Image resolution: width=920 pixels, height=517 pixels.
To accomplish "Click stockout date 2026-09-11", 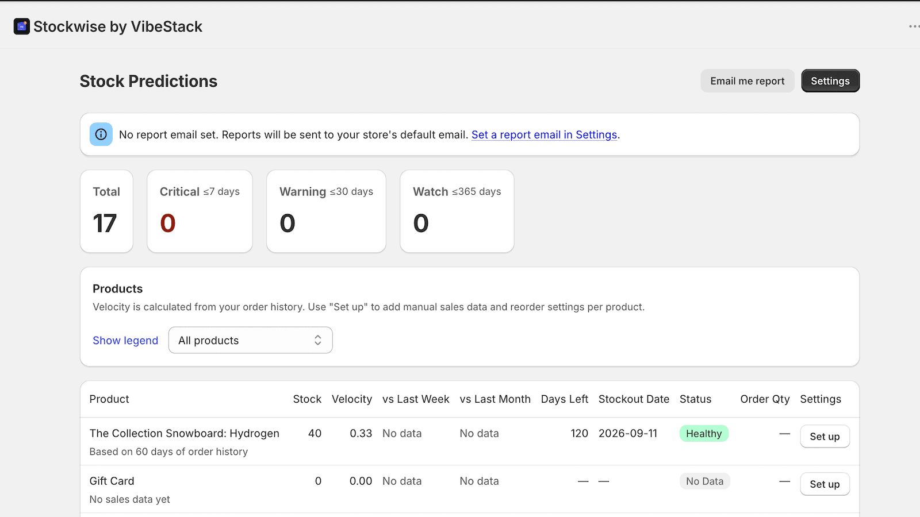I will click(x=628, y=434).
